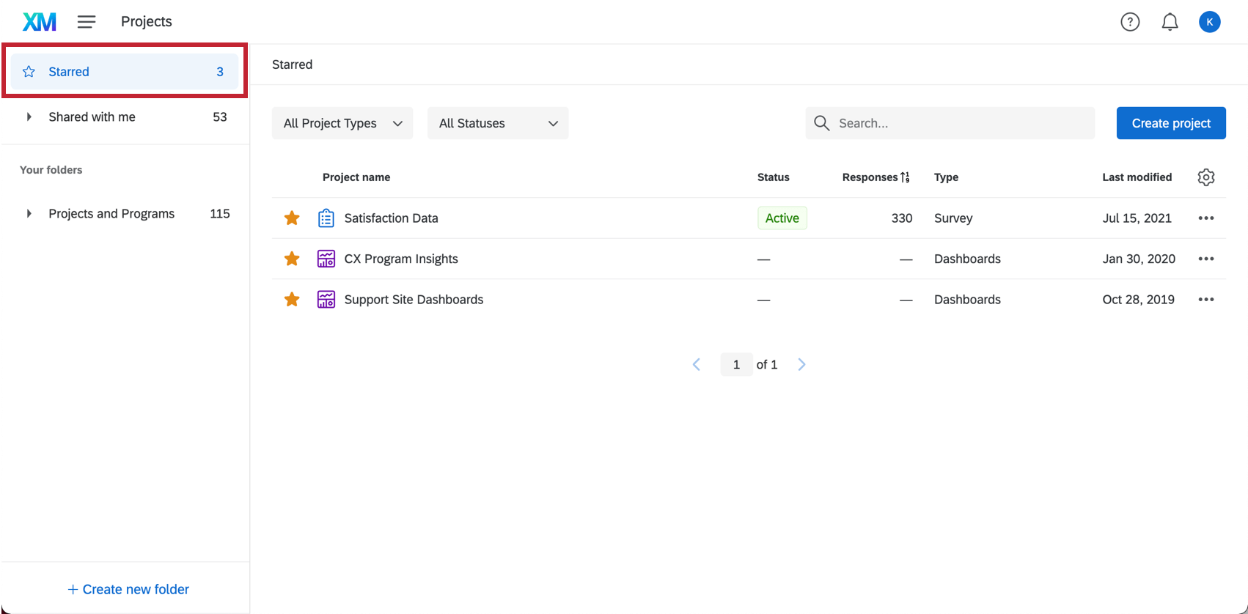
Task: Expand the Shared with me section
Action: click(29, 117)
